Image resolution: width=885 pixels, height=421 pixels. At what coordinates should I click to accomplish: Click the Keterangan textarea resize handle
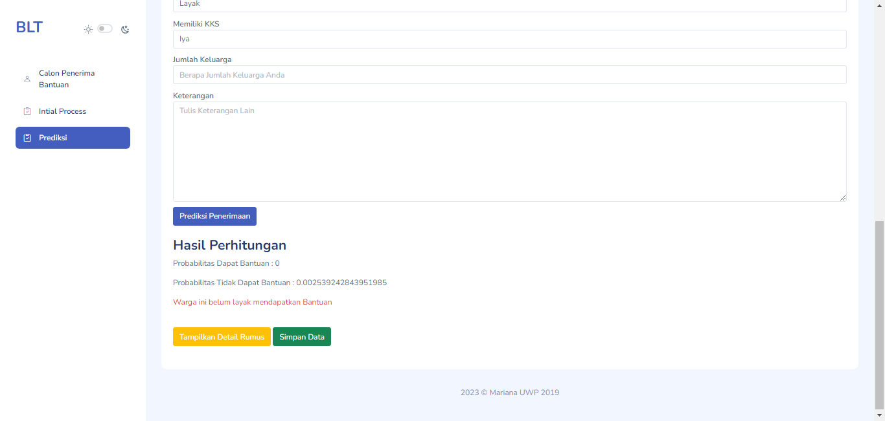point(843,198)
